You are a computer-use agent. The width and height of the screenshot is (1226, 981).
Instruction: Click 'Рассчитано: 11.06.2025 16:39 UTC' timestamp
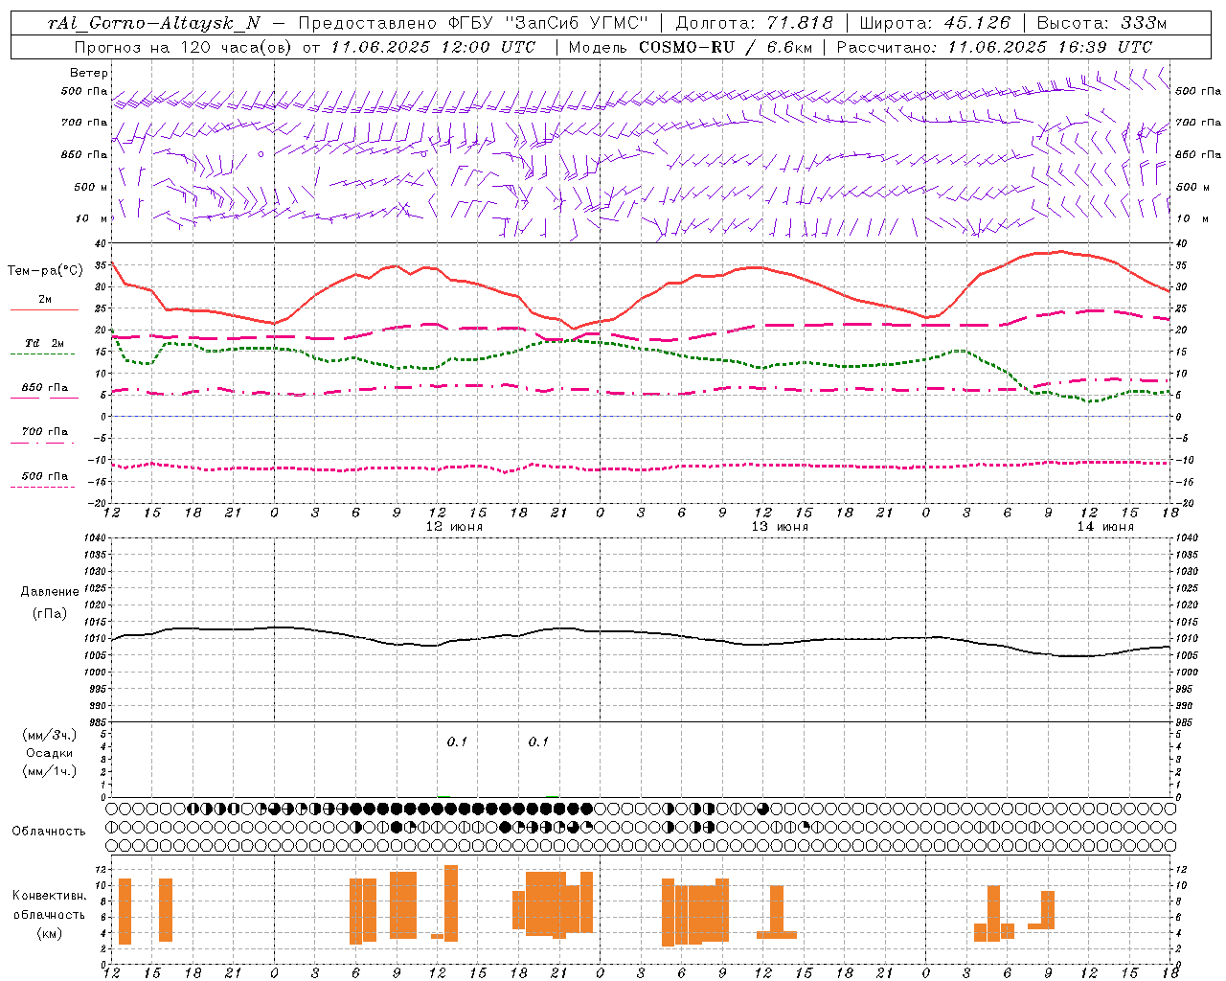coord(994,47)
